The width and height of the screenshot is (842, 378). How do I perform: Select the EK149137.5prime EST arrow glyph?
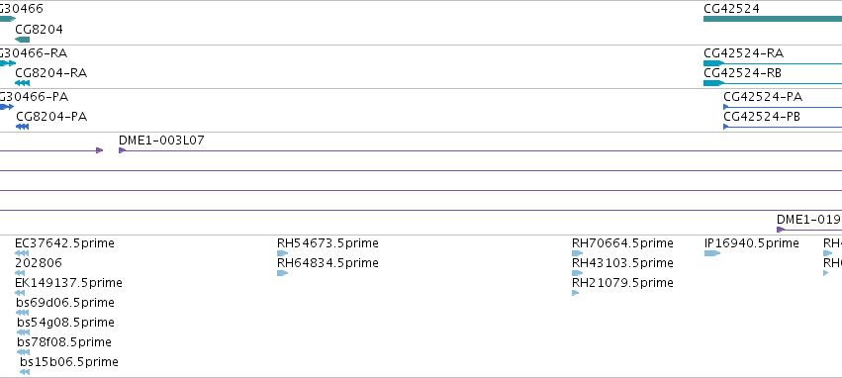pos(20,293)
